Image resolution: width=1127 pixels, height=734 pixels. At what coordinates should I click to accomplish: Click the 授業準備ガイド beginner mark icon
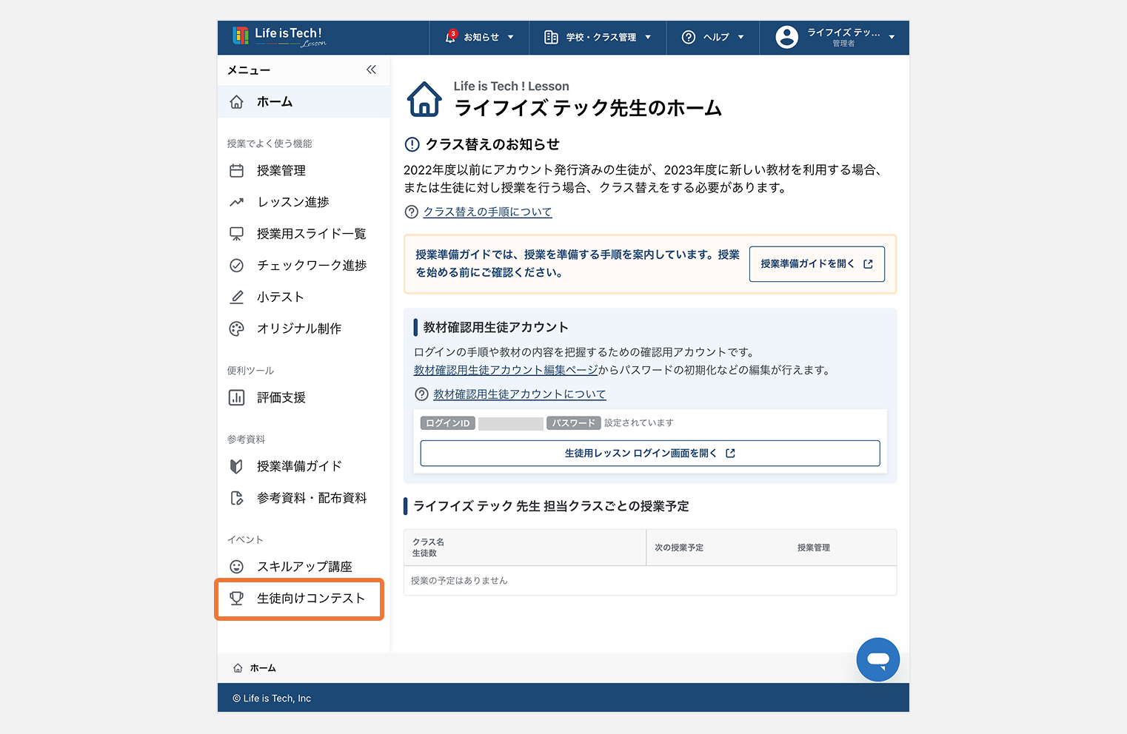[237, 466]
